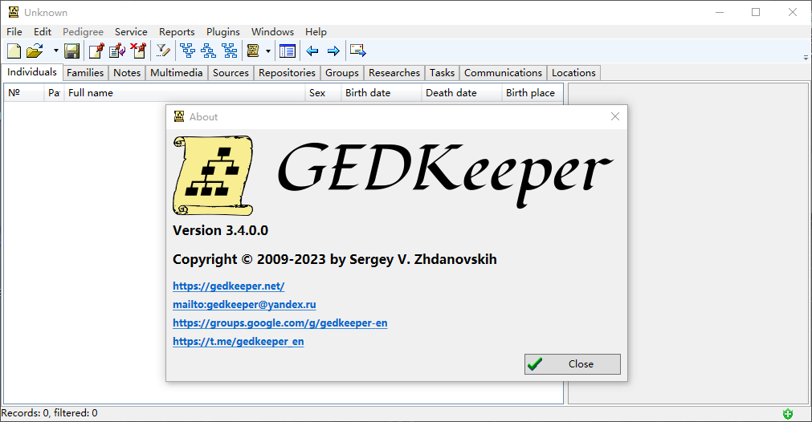812x422 pixels.
Task: Switch to the Sources tab
Action: (x=231, y=73)
